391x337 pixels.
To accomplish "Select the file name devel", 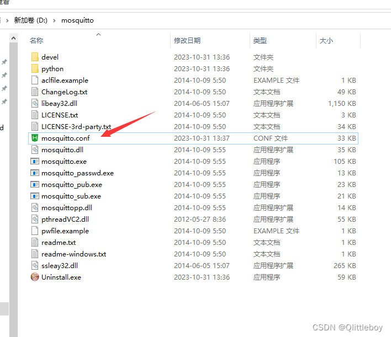I will click(50, 57).
